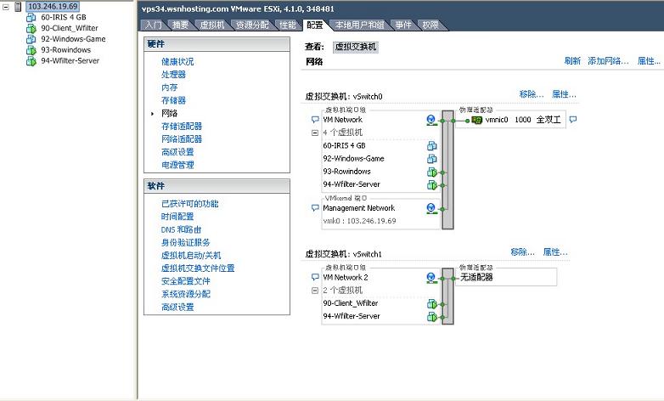Click the VM Network port group globe icon
The width and height of the screenshot is (664, 401).
click(431, 120)
